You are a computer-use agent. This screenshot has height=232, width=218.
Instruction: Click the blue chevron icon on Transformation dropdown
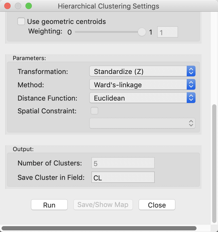[x=191, y=71]
